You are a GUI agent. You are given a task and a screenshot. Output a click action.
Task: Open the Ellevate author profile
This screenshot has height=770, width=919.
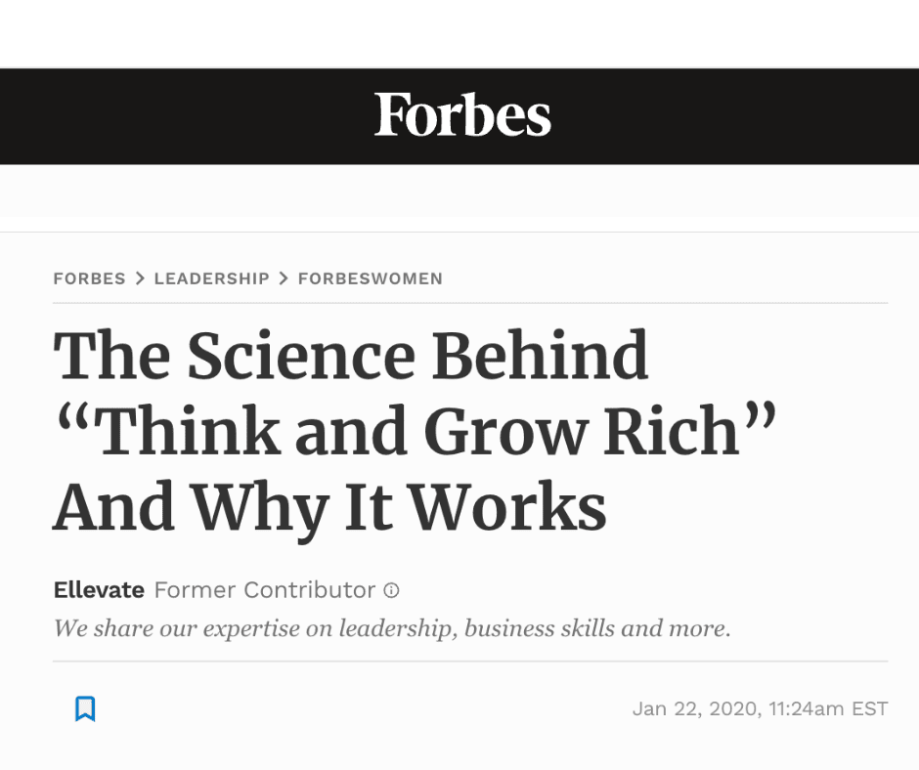pos(99,590)
